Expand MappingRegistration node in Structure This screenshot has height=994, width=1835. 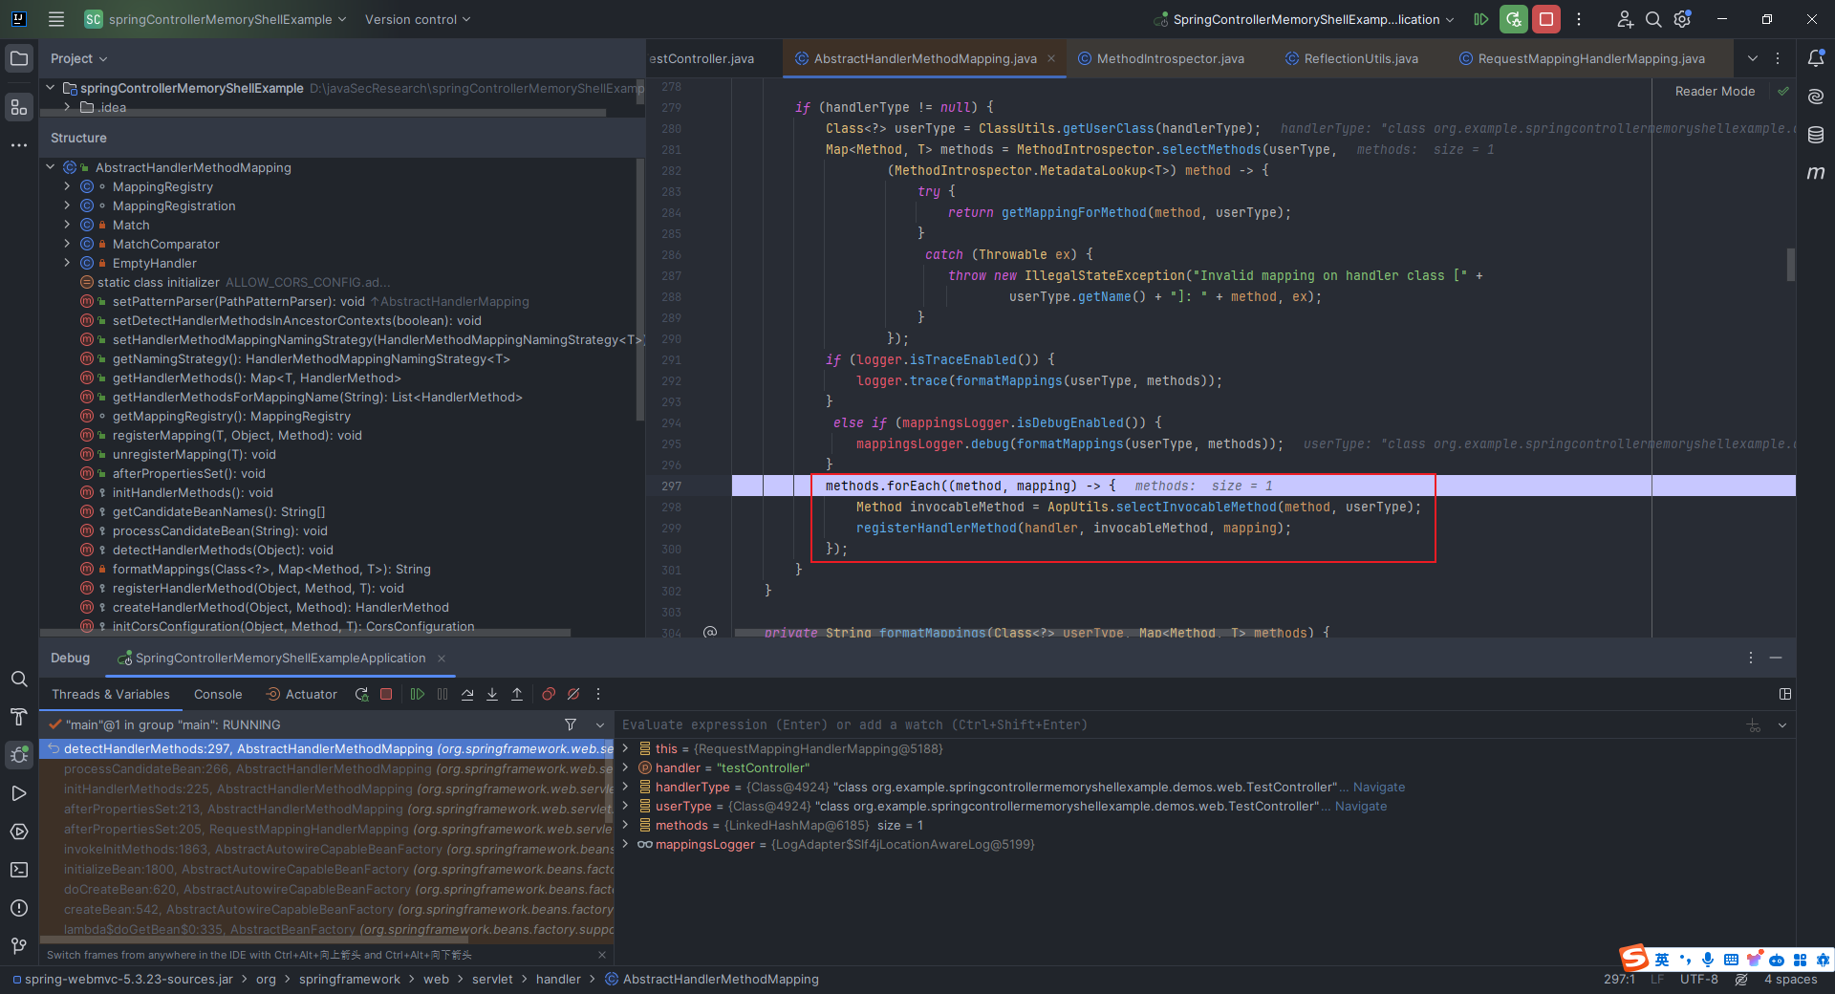tap(67, 206)
